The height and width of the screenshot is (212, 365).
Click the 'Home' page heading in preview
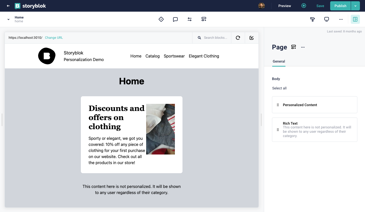pos(132,81)
